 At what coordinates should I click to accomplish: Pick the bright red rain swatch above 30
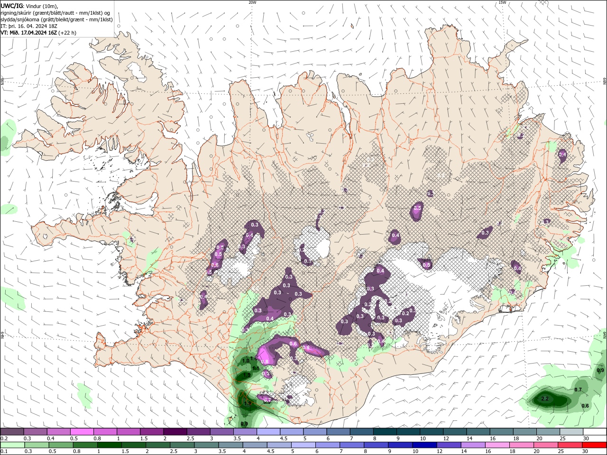[594, 445]
